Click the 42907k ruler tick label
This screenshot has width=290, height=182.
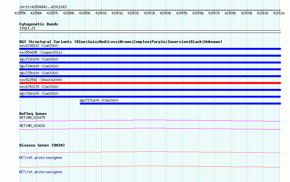214,13
